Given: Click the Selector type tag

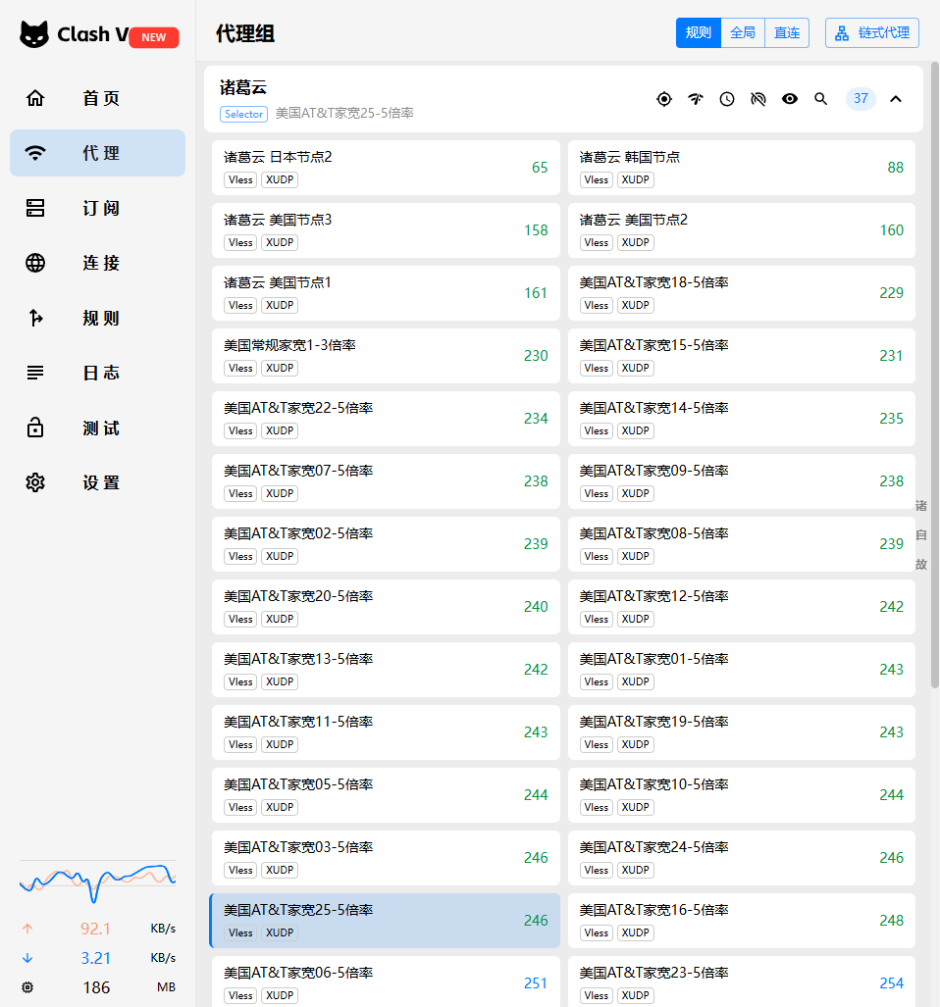Looking at the screenshot, I should [243, 114].
